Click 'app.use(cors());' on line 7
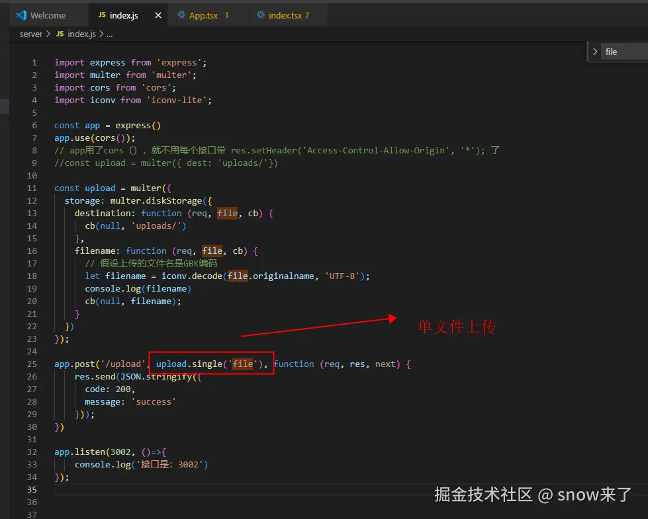This screenshot has width=648, height=519. click(95, 138)
